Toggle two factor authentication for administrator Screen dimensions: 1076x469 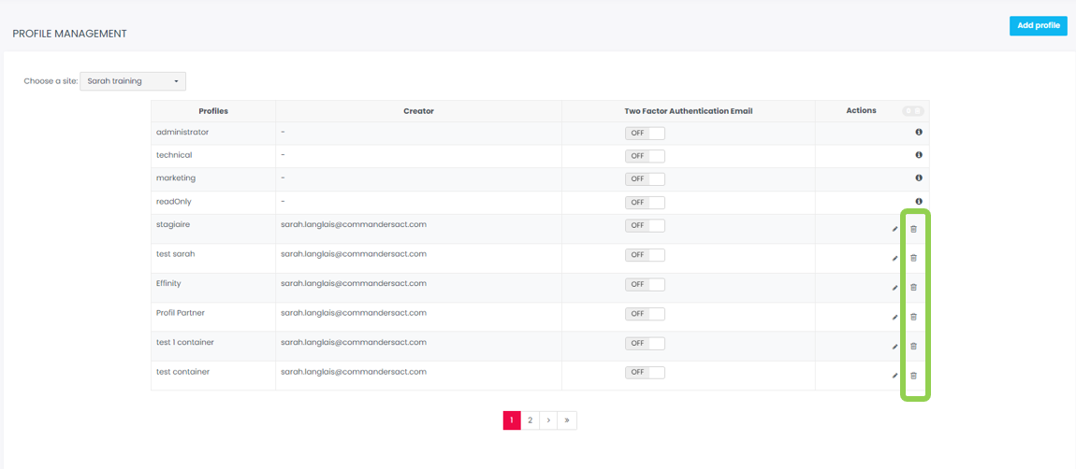(645, 133)
